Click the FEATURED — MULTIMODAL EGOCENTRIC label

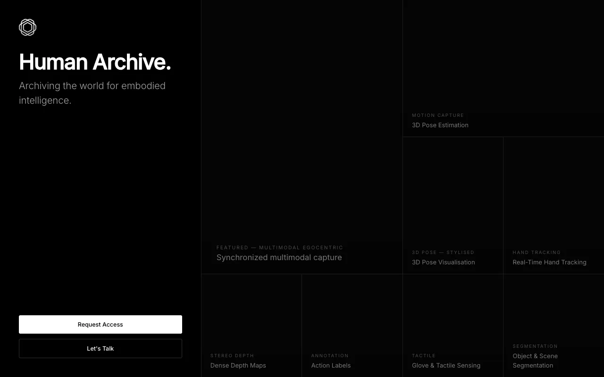(280, 247)
